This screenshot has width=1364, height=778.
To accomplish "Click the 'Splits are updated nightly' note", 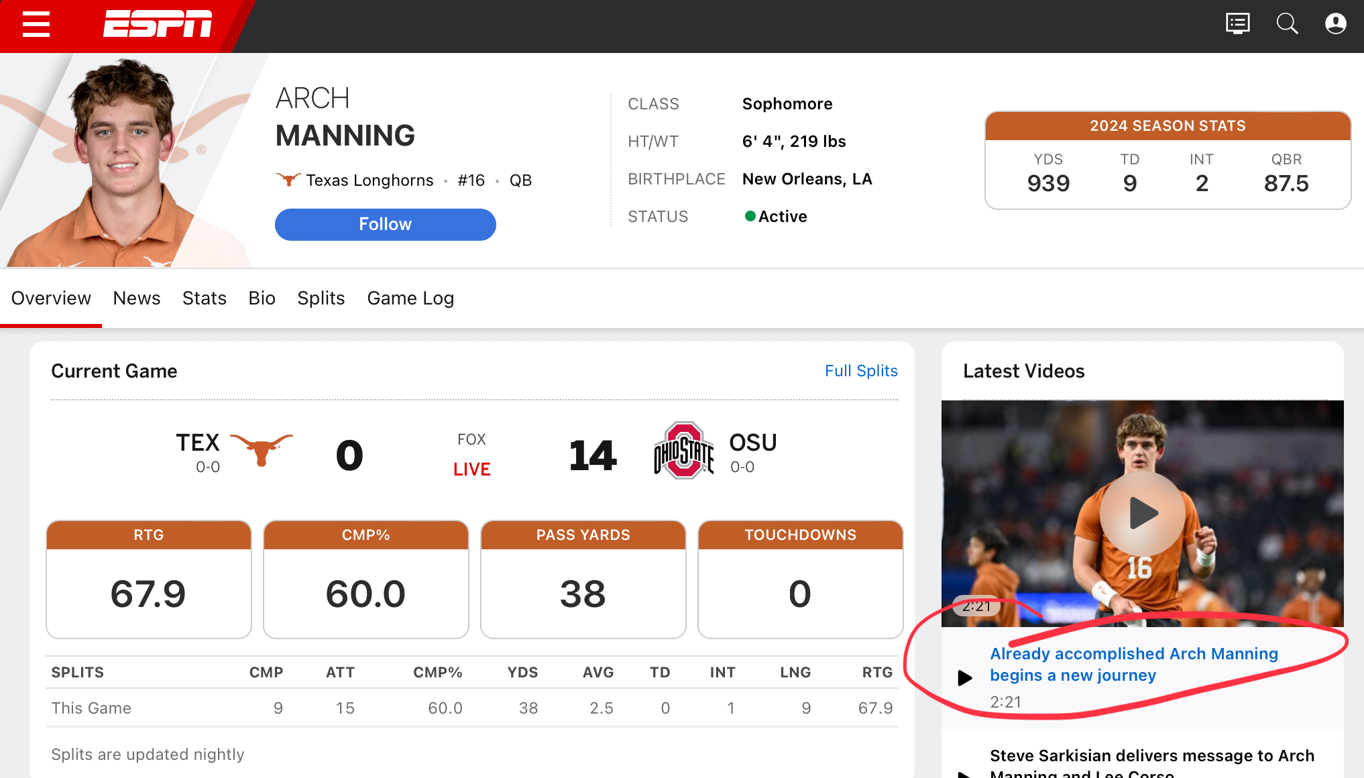I will (x=148, y=755).
